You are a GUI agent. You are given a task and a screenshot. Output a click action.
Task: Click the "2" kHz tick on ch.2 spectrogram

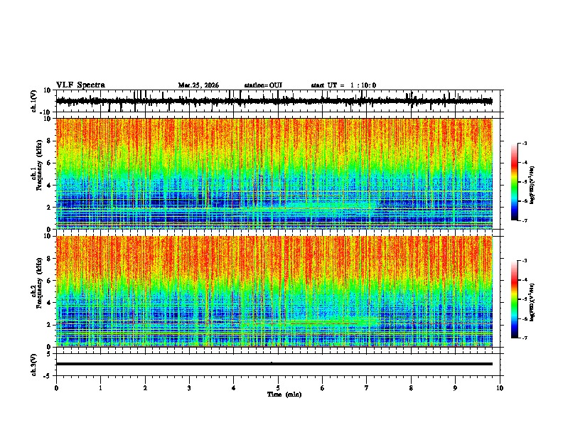(50, 325)
